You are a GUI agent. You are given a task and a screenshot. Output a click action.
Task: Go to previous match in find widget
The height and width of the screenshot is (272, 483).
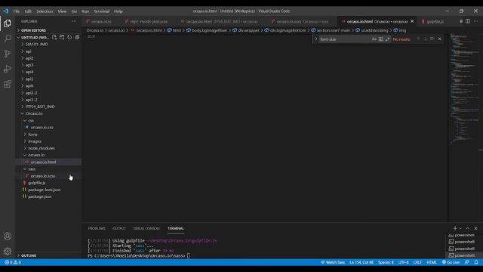[x=418, y=39]
